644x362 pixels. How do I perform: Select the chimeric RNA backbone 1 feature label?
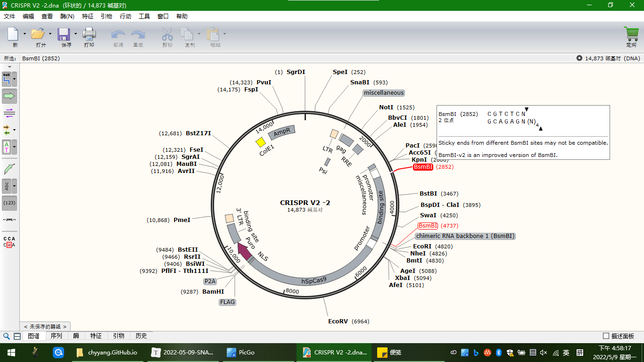(x=465, y=236)
